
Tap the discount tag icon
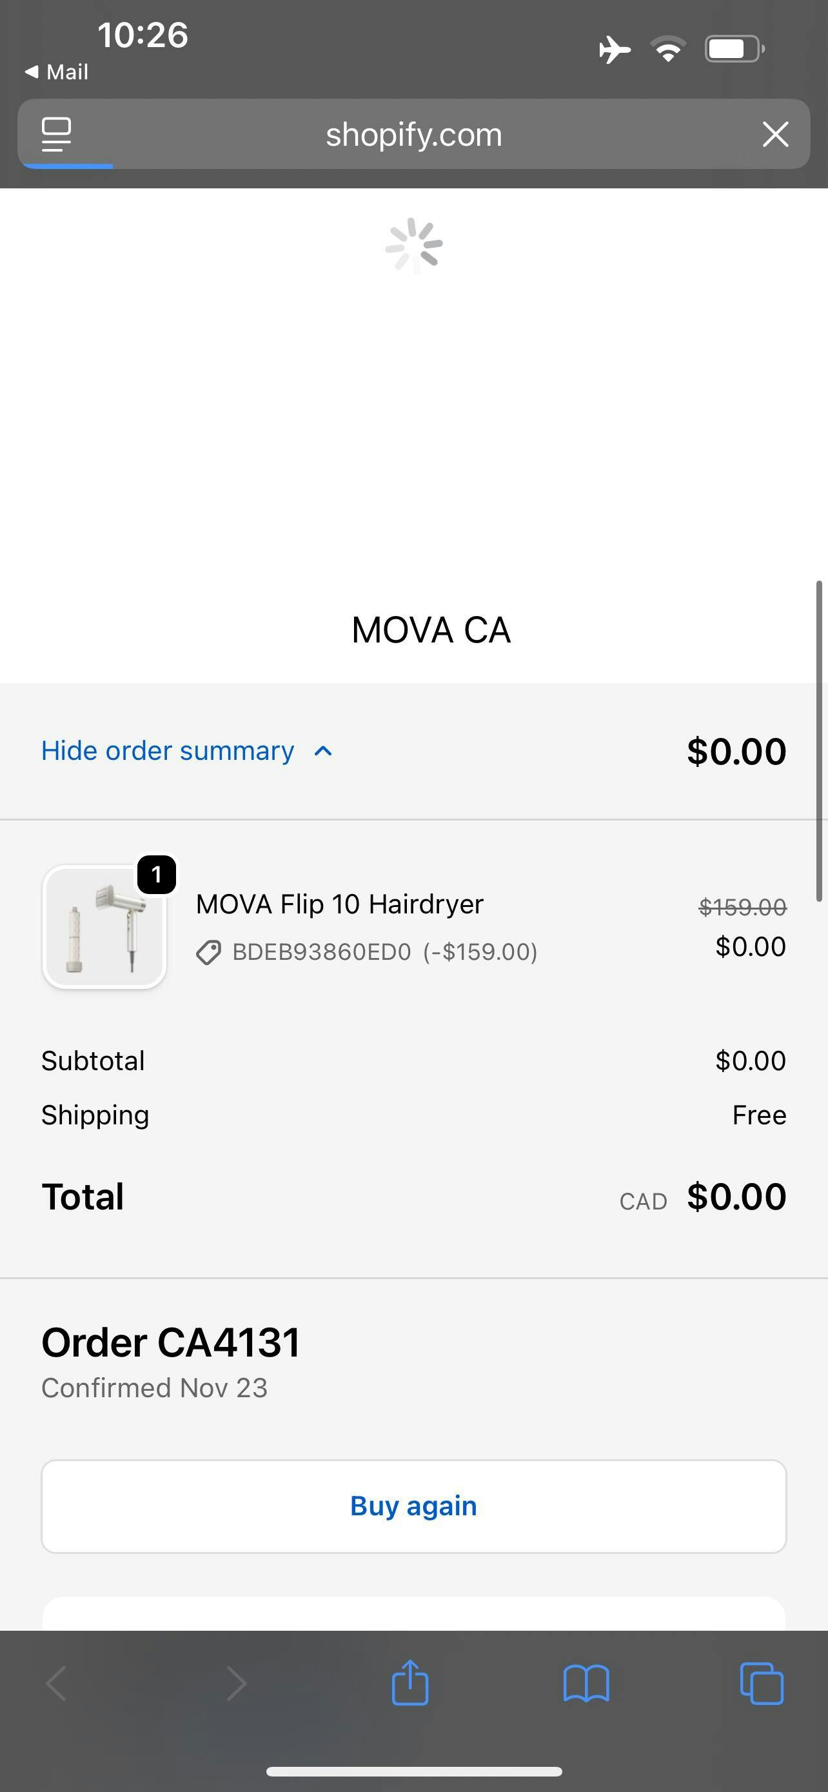coord(208,952)
